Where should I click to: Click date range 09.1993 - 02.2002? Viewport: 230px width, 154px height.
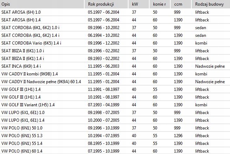(x=104, y=59)
